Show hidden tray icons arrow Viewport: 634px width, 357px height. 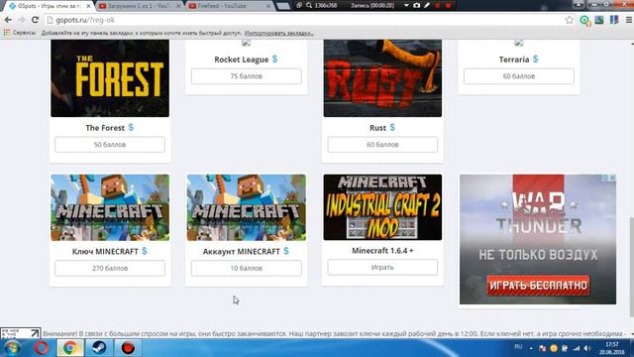coord(531,348)
